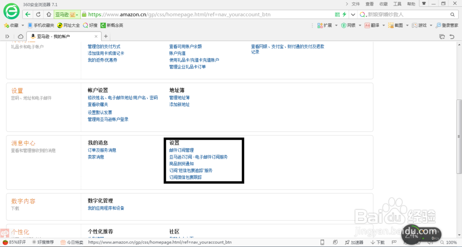Click the search magnifier icon
Image resolution: width=462 pixels, height=247 pixels.
click(x=452, y=14)
